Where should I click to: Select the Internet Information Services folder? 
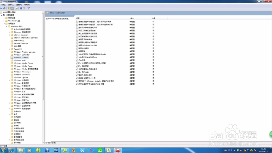coord(26,38)
